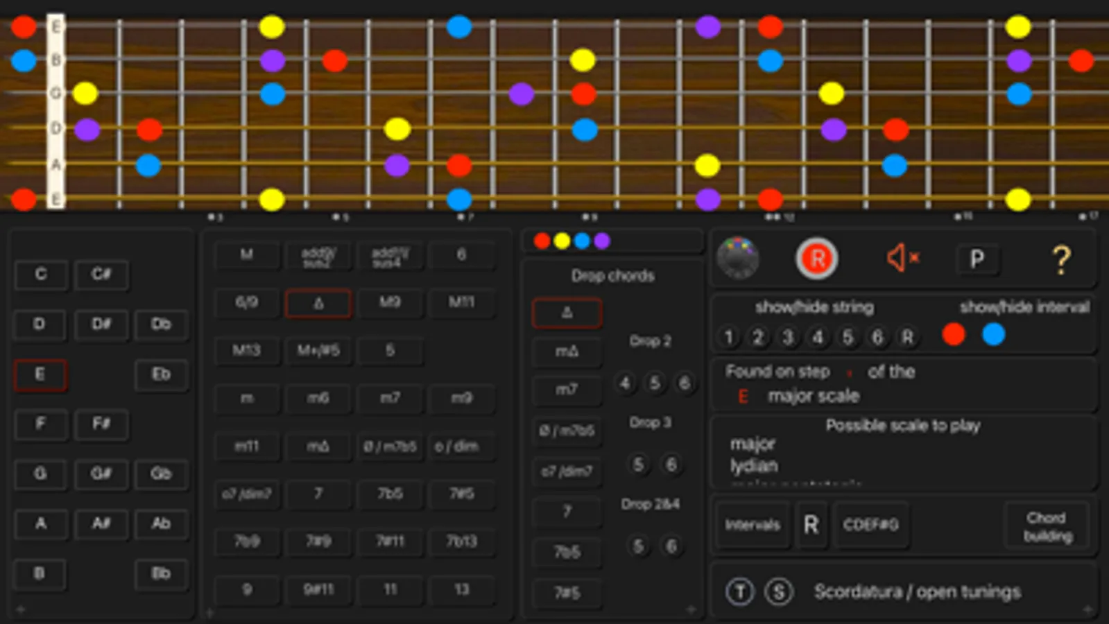Select 7#5 in the Drop chords list
Viewport: 1109px width, 624px height.
(567, 593)
